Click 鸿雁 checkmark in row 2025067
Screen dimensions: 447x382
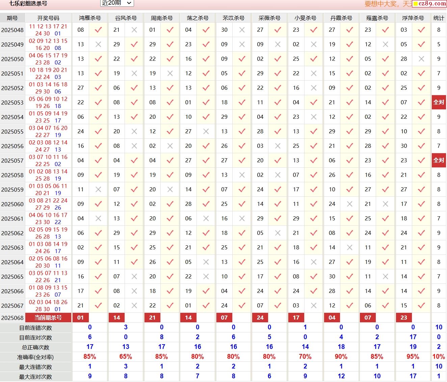tap(98, 305)
